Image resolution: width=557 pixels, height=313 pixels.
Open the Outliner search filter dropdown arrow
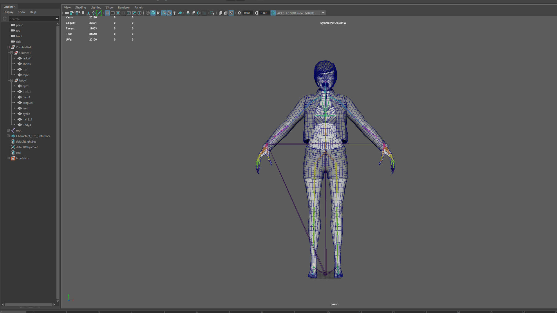pyautogui.click(x=57, y=19)
